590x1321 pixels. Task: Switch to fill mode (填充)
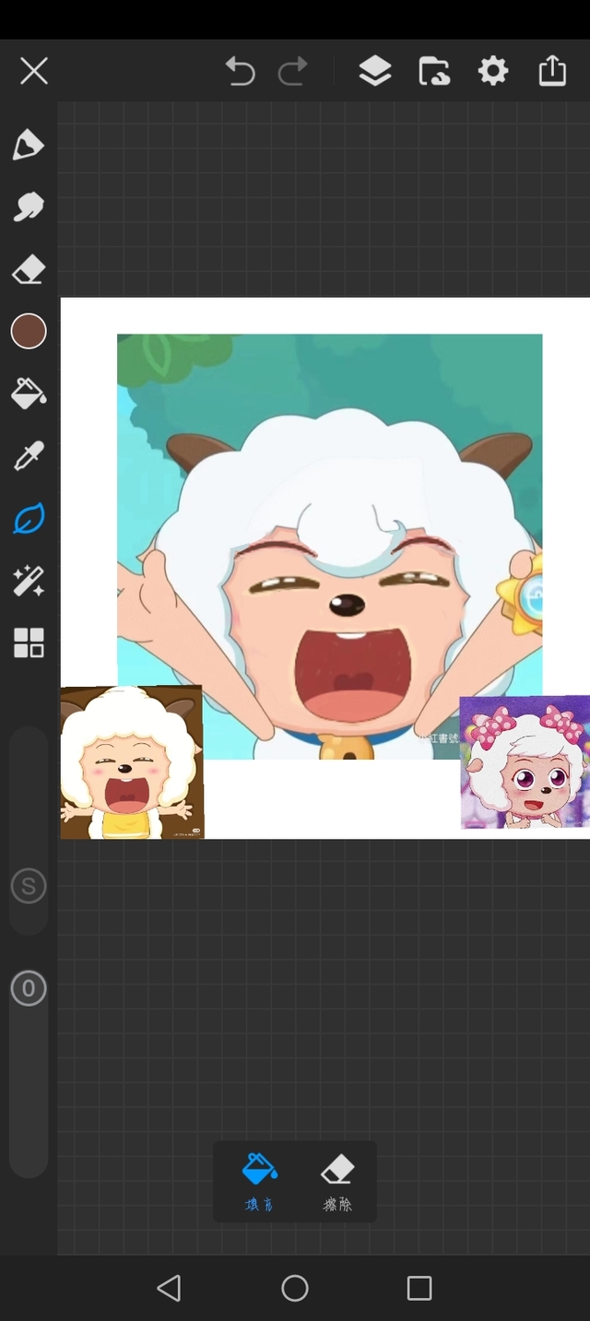tap(259, 1181)
